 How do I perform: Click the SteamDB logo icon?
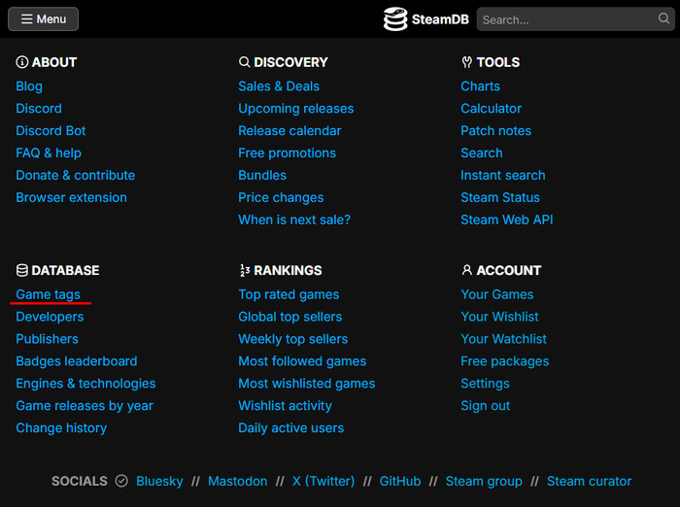click(395, 19)
